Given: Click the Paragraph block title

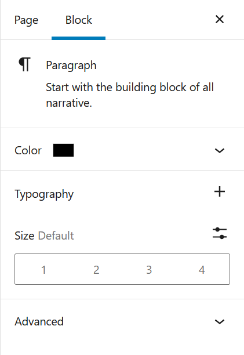Looking at the screenshot, I should click(71, 66).
